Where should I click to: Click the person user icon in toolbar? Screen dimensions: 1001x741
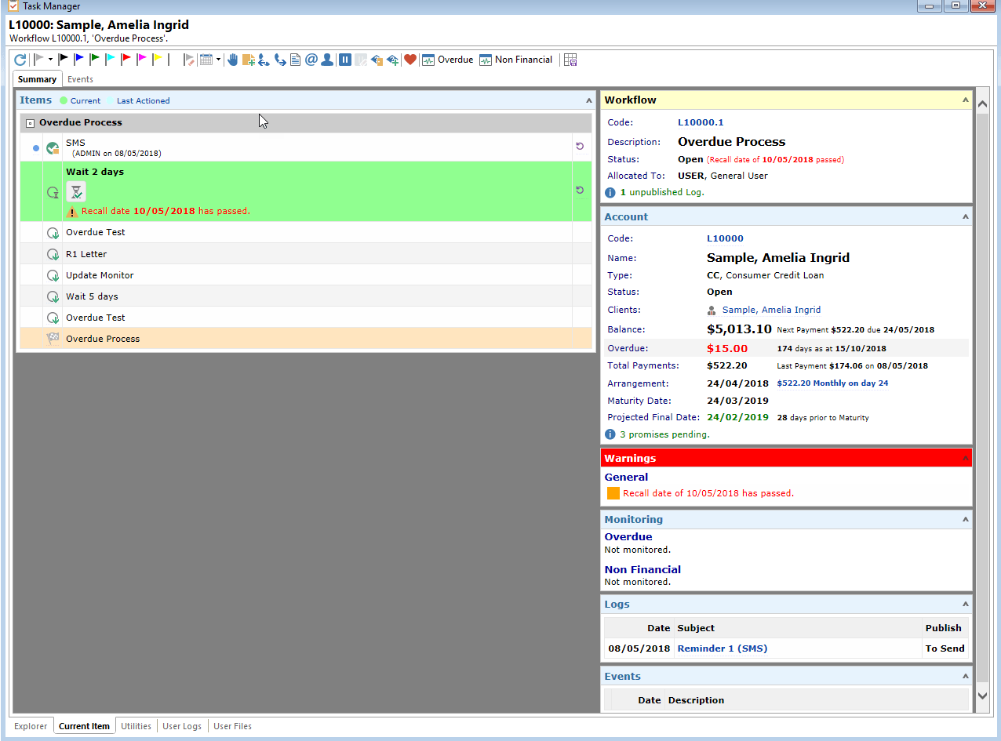(327, 60)
